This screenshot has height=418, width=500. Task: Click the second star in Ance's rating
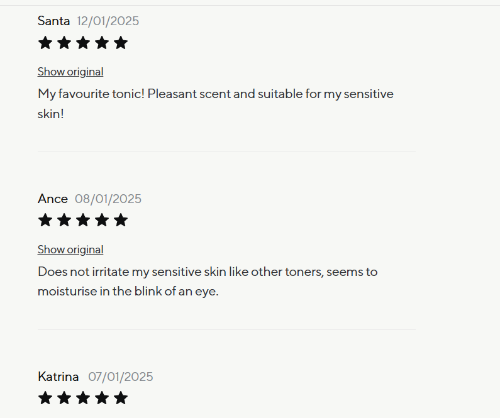64,220
